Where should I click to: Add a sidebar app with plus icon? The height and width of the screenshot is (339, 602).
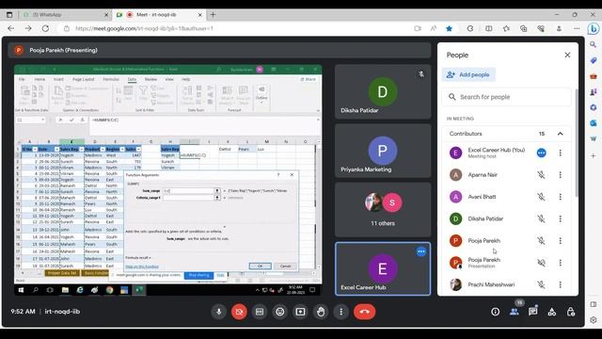tap(594, 155)
